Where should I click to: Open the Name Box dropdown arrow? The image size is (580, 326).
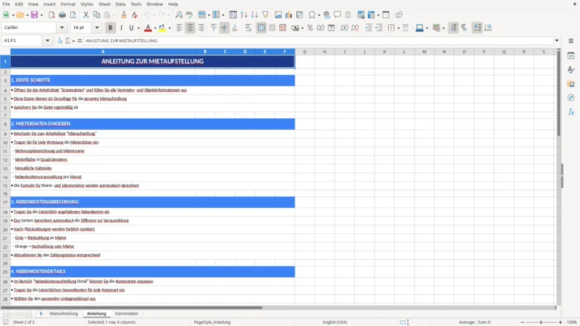[x=48, y=41]
